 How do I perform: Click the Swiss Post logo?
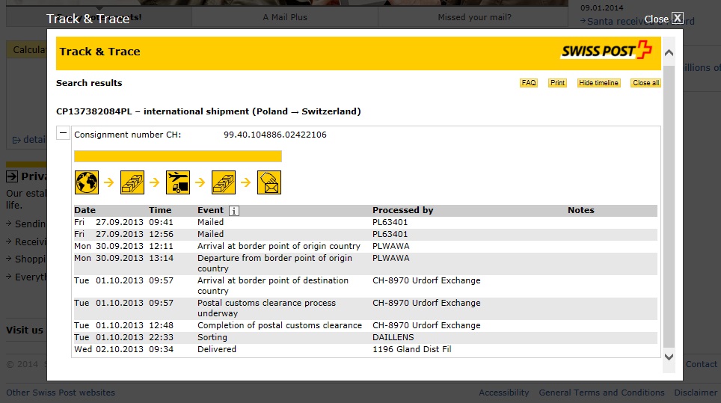tap(607, 50)
